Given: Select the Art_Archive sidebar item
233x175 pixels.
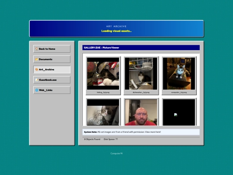Looking at the screenshot, I should [52, 70].
